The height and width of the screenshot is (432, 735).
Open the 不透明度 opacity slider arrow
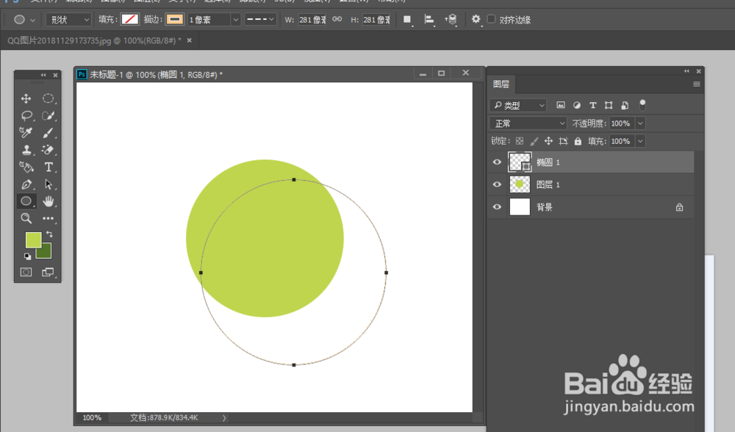click(x=640, y=123)
